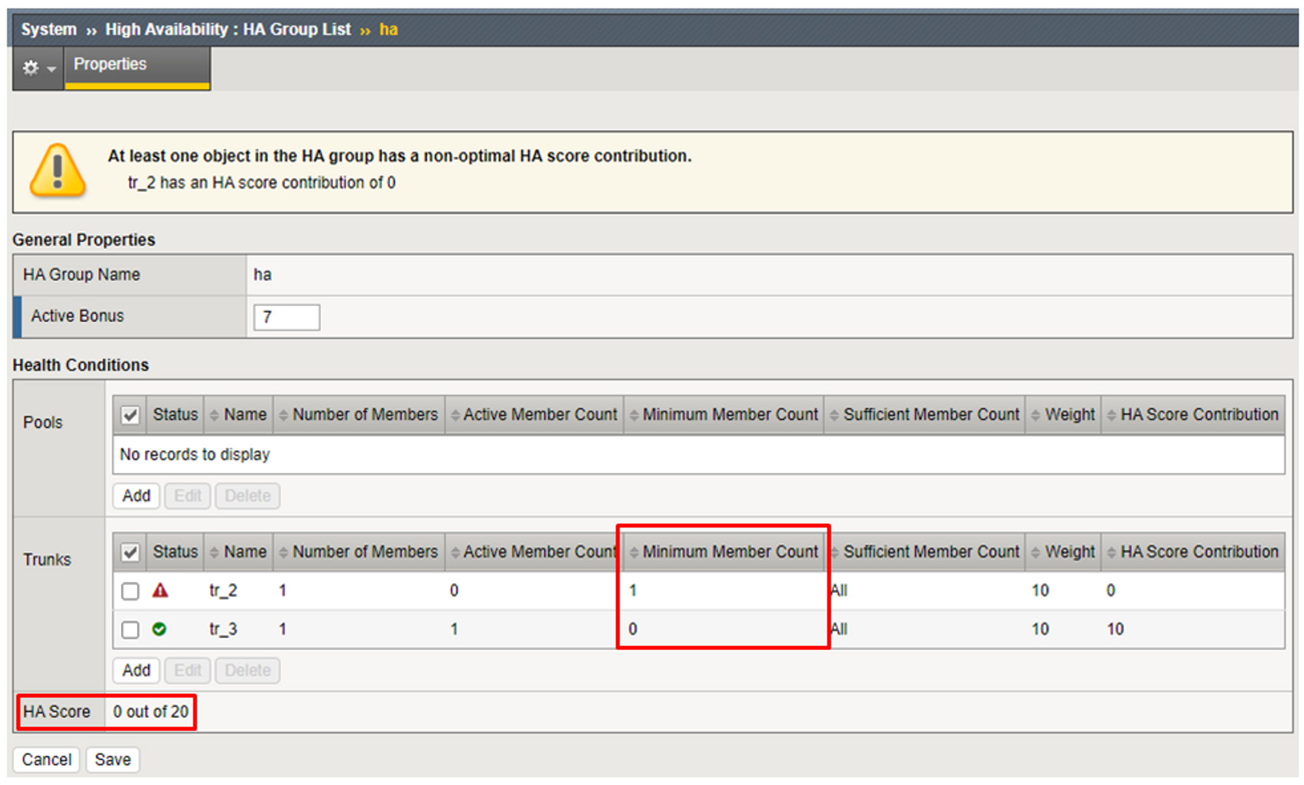Viewport: 1304px width, 785px height.
Task: Open the gear settings menu
Action: [38, 67]
